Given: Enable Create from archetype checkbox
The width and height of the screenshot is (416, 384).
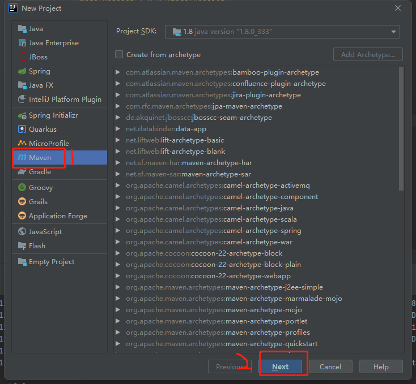Looking at the screenshot, I should click(x=119, y=54).
